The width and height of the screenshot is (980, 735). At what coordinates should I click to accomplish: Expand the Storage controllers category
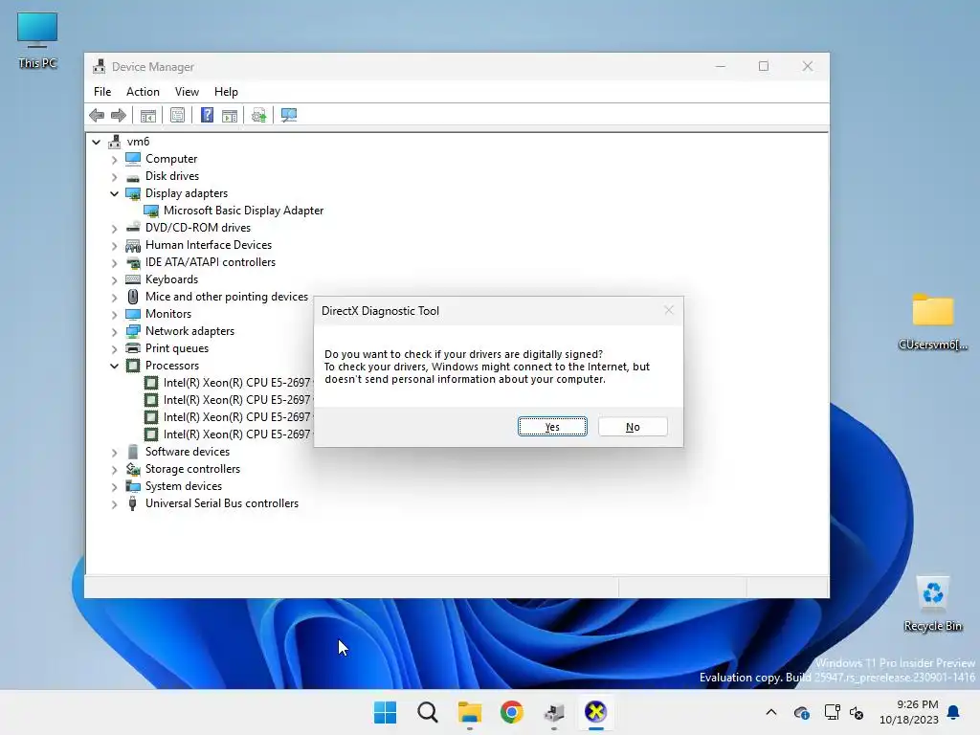click(x=115, y=469)
